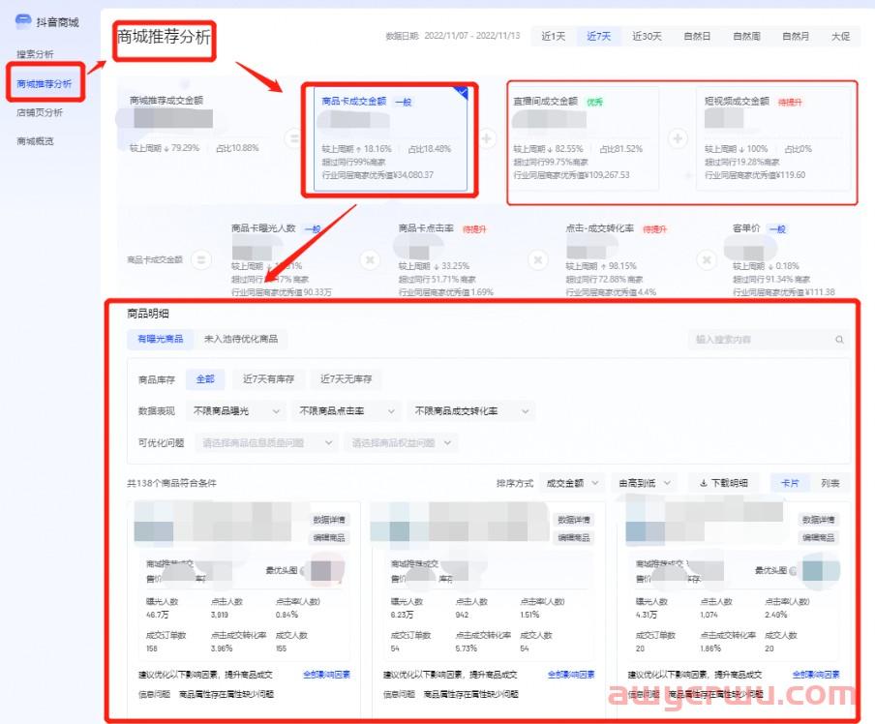Image resolution: width=875 pixels, height=724 pixels.
Task: Open 请选择商品信息质量问题 dropdown
Action: (x=267, y=442)
